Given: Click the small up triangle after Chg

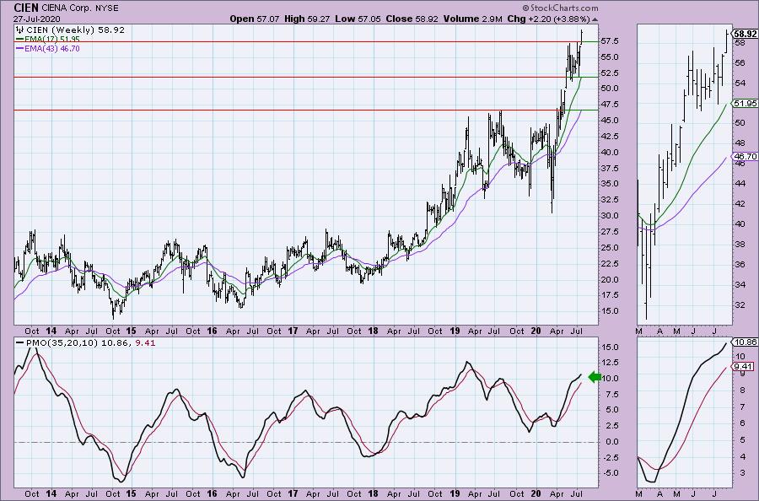Looking at the screenshot, I should [595, 19].
